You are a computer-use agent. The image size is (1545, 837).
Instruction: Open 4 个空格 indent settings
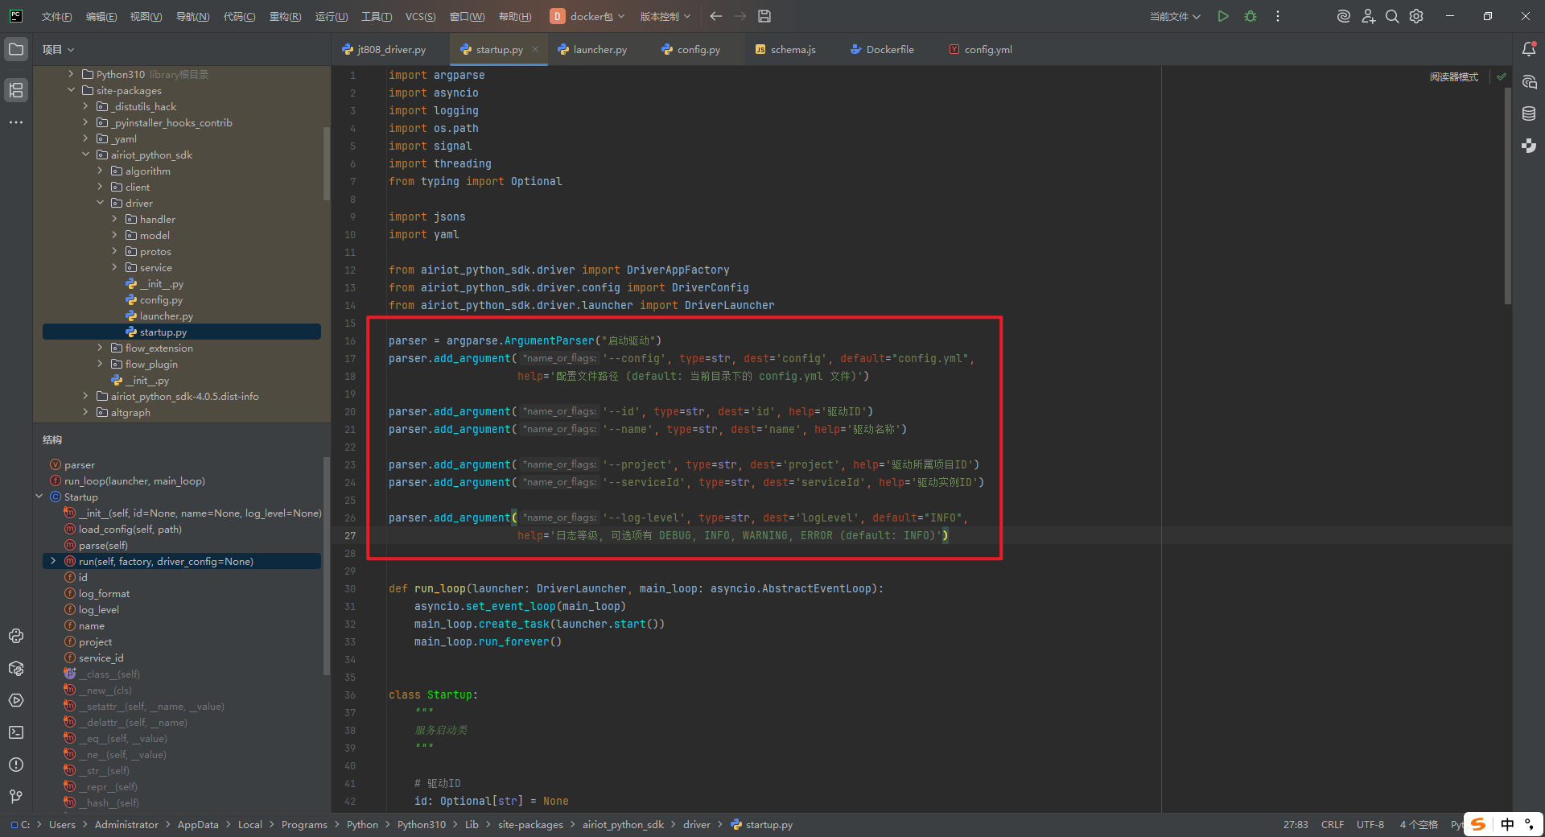tap(1419, 824)
